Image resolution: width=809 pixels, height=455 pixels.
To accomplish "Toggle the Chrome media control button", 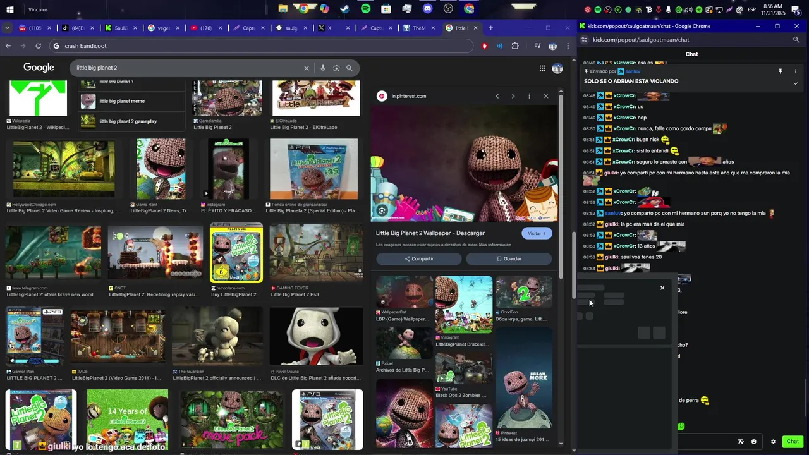I will pyautogui.click(x=538, y=46).
